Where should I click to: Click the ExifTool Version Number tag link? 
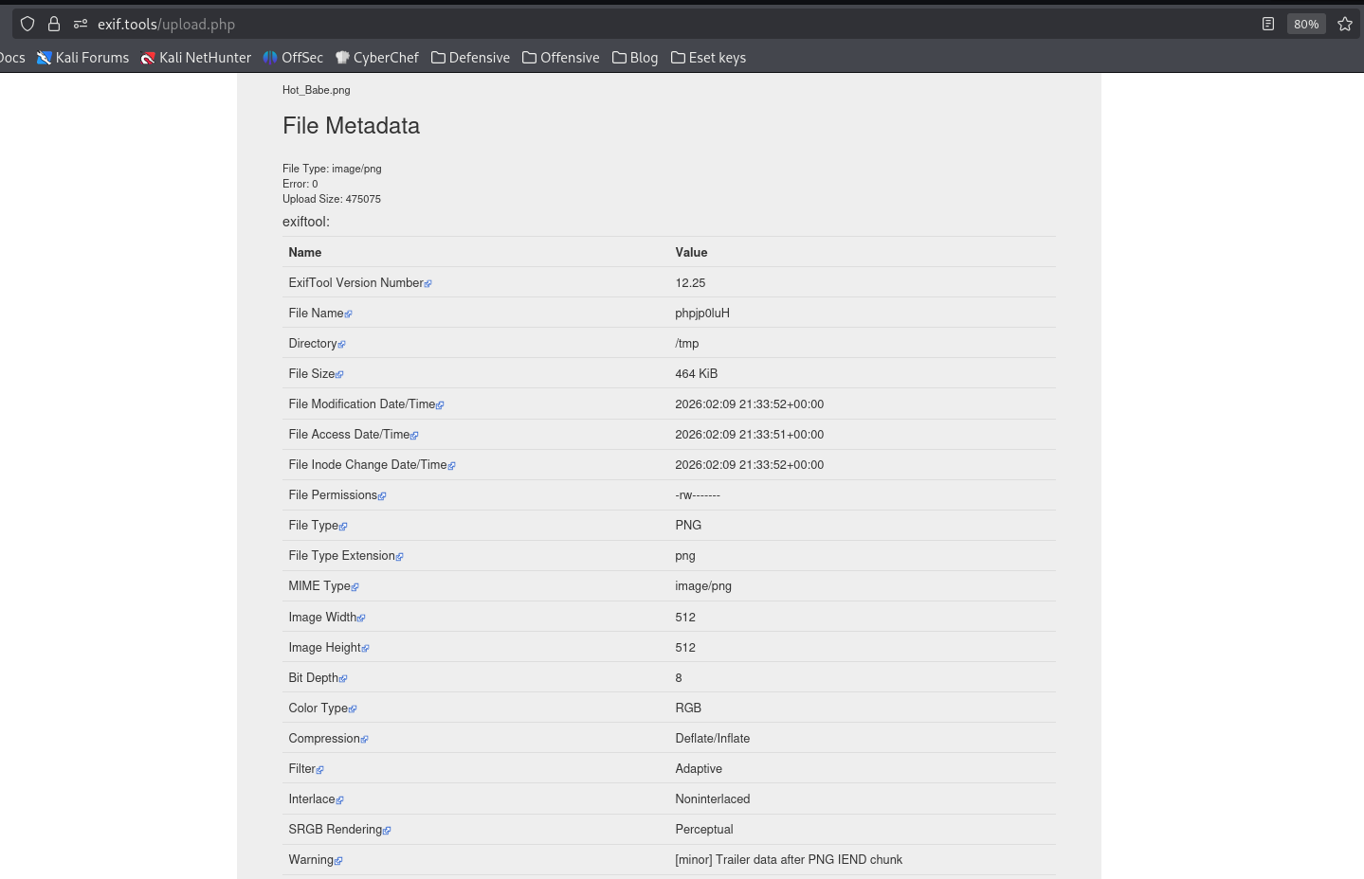tap(355, 283)
